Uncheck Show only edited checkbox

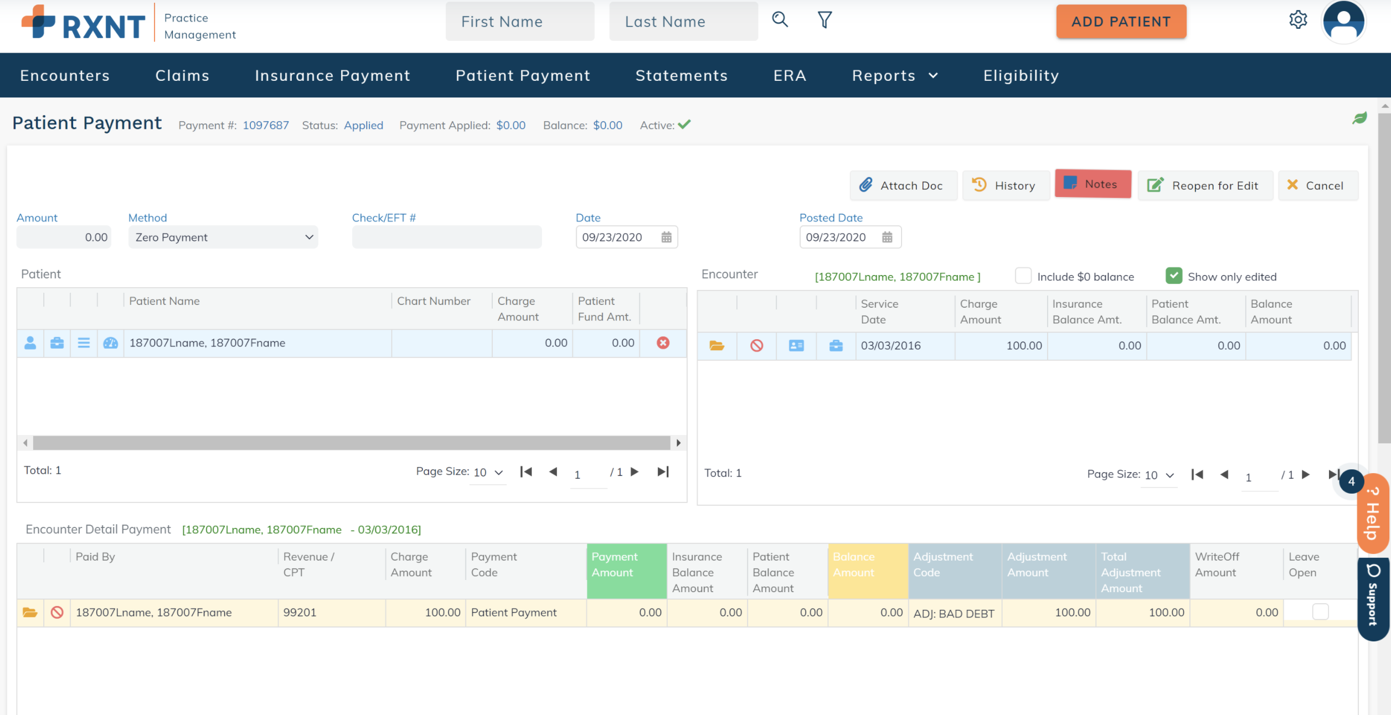1173,276
